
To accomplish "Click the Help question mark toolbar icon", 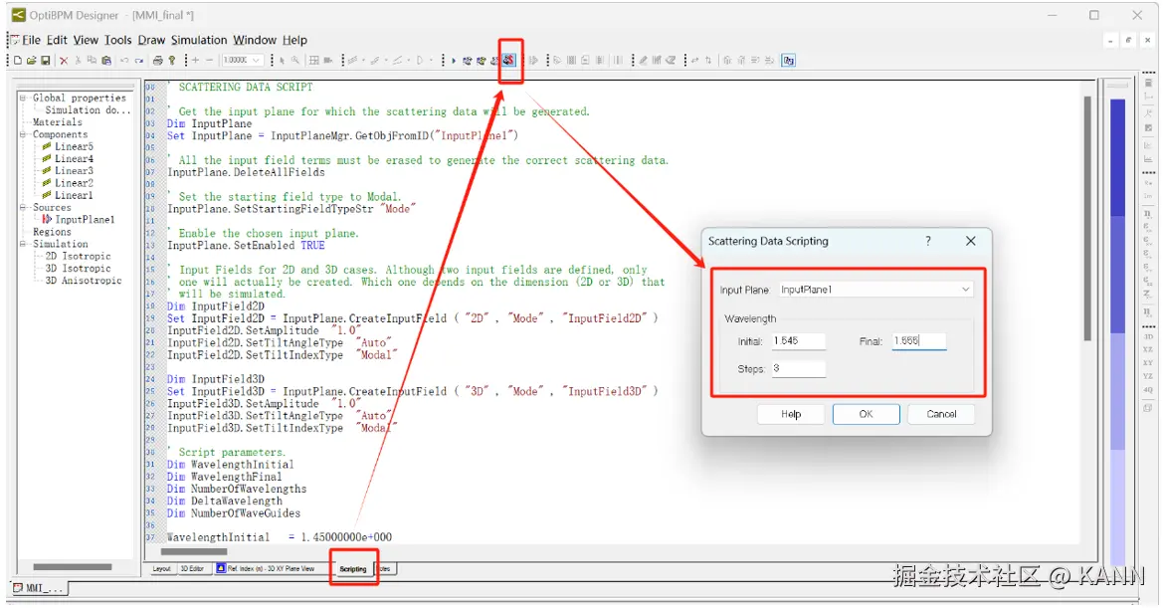I will tap(171, 60).
